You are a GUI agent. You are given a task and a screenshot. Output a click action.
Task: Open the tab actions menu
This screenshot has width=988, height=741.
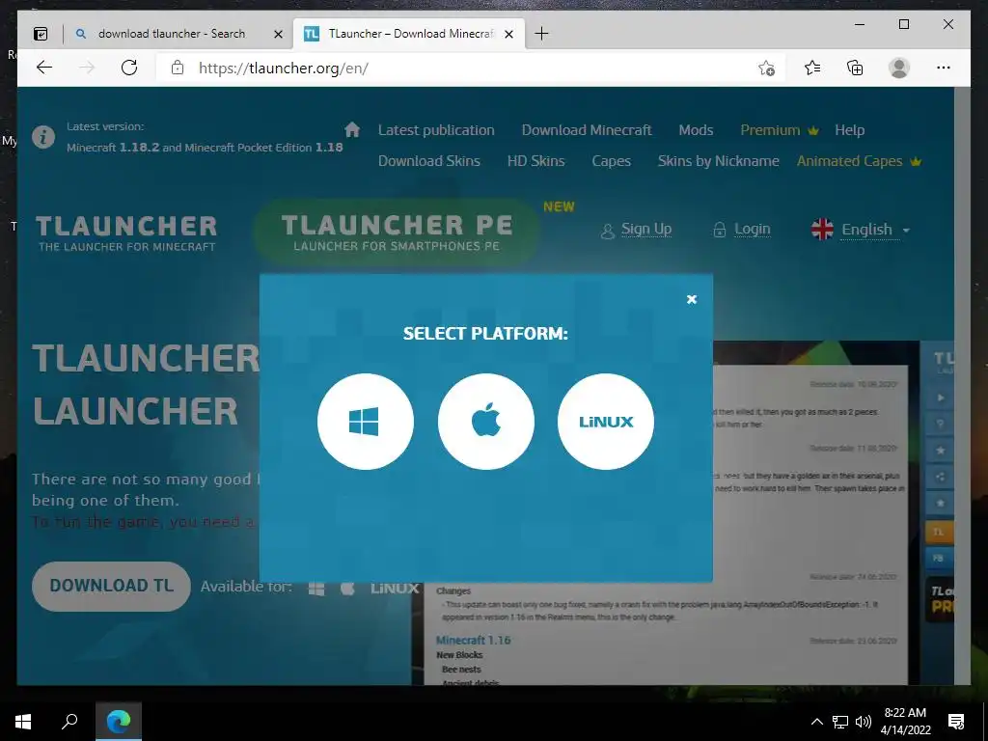coord(41,34)
